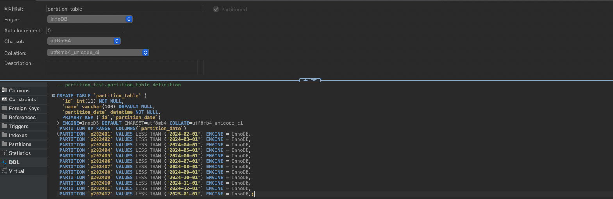
Task: Click the PARTITION BY RANGE COLUMNS line
Action: (x=123, y=128)
